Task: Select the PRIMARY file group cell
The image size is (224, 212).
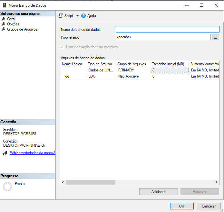Action: 133,70
